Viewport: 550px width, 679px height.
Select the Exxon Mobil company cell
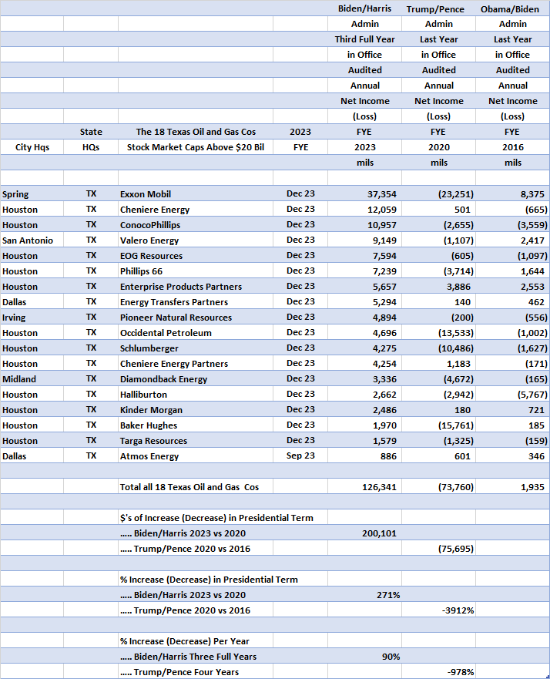pyautogui.click(x=196, y=193)
